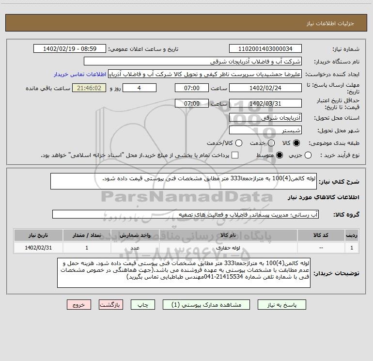
Task: Click the announcement date field 1402/02/19 - 08:59
Action: 70,49
